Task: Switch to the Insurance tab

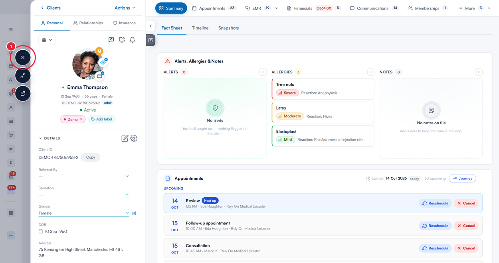Action: [124, 23]
